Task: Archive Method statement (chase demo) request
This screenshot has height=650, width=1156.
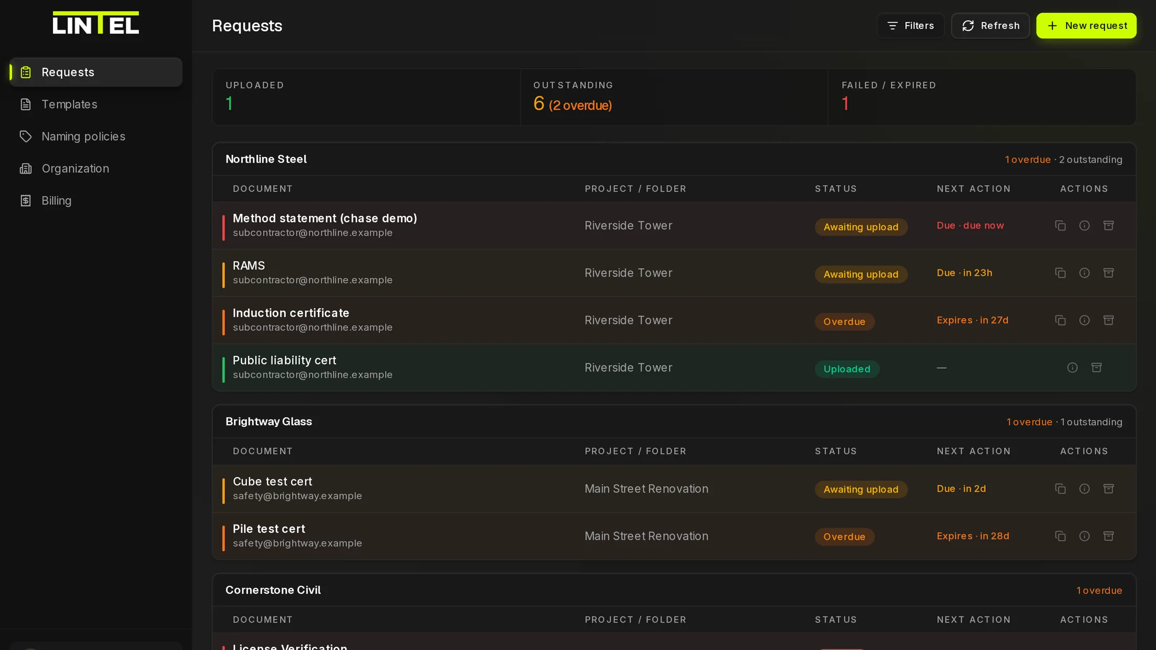Action: 1109,226
